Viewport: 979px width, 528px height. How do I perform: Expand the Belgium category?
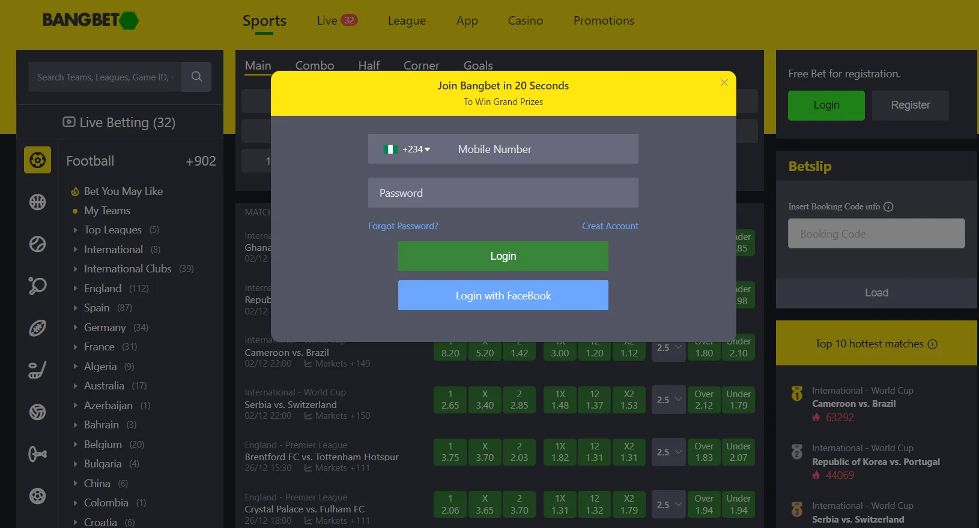tap(75, 445)
